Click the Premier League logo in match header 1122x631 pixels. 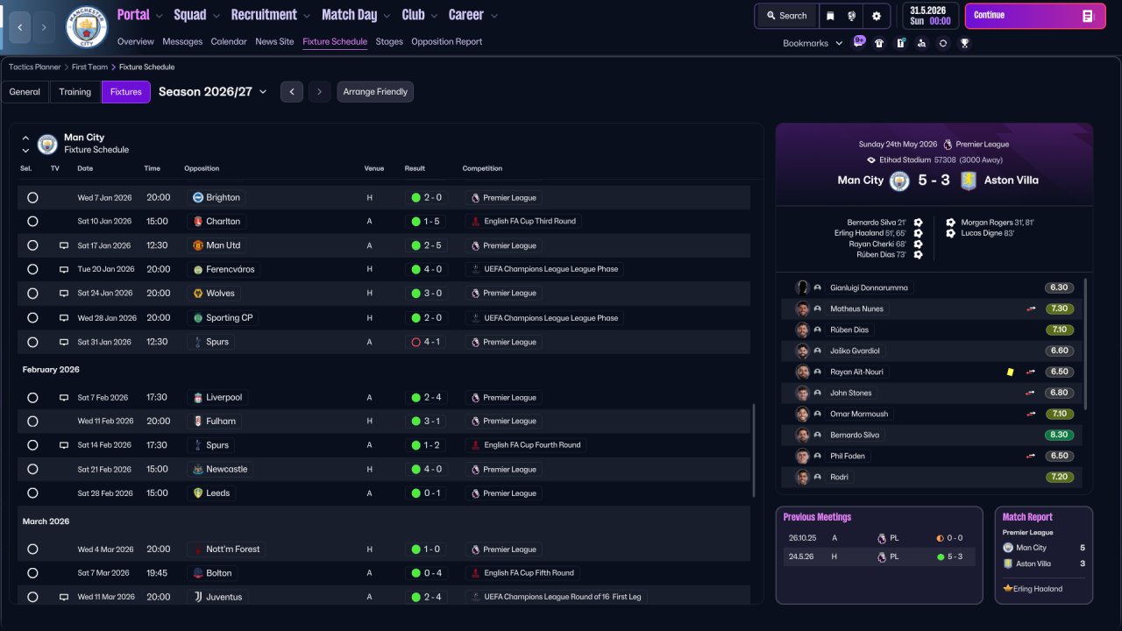948,145
